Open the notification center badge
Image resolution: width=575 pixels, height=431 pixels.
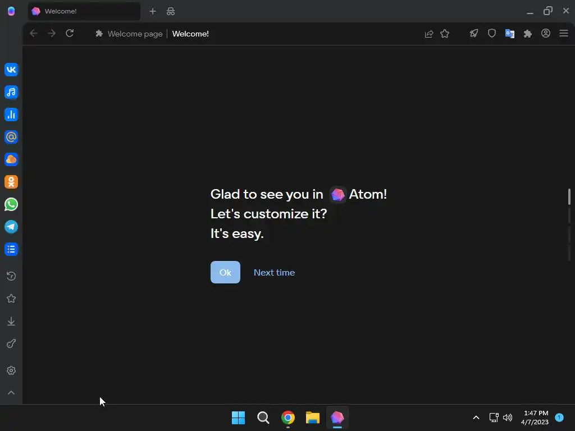(x=559, y=417)
